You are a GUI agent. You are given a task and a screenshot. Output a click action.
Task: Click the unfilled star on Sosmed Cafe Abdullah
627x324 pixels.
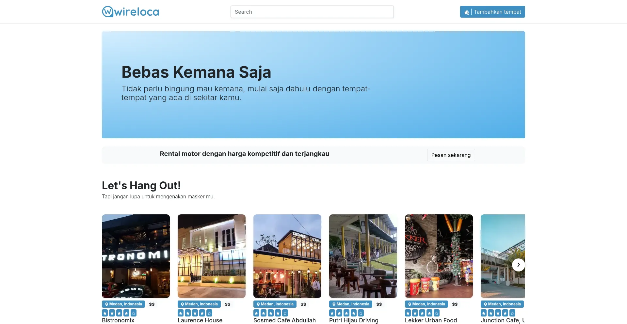point(285,313)
